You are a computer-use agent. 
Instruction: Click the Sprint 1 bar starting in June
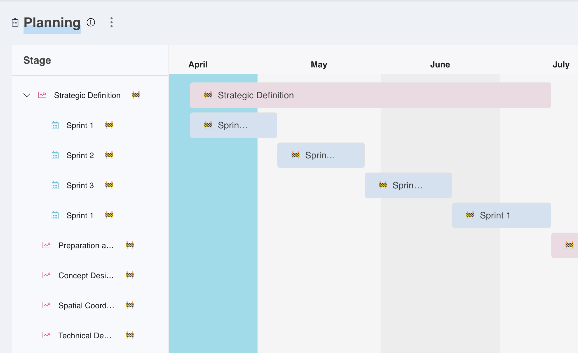[x=501, y=215]
